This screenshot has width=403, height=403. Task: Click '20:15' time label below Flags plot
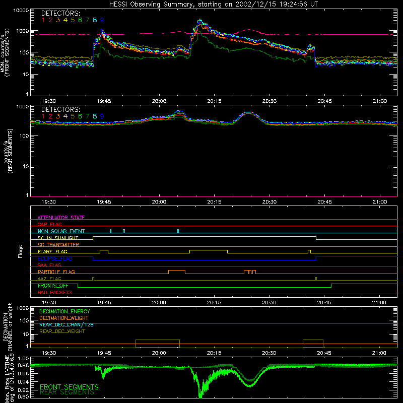pos(214,303)
